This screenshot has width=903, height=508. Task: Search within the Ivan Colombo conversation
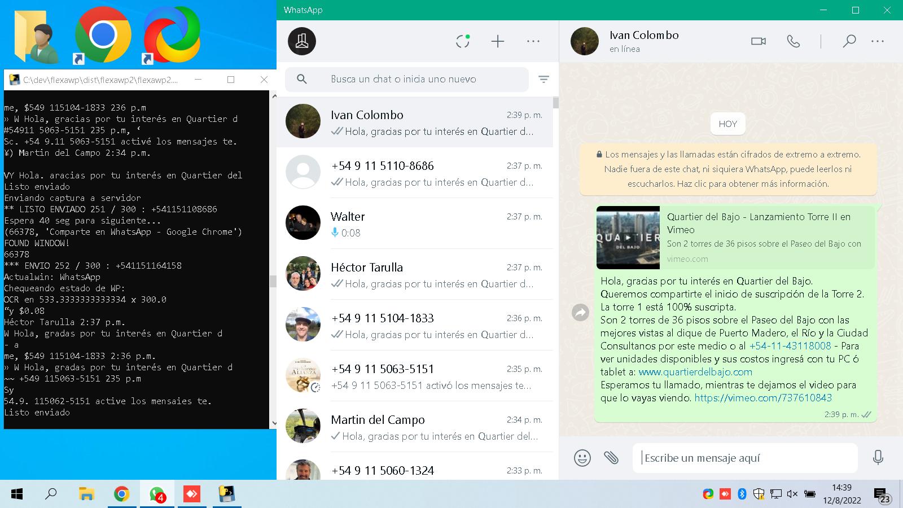click(x=849, y=41)
